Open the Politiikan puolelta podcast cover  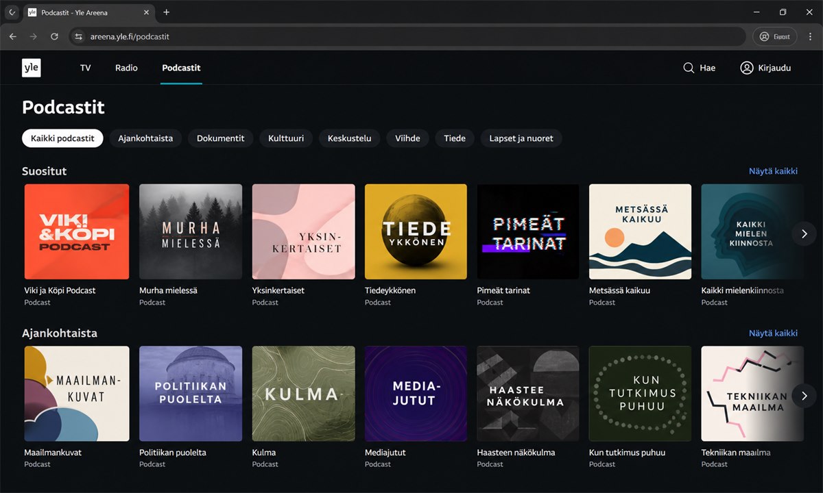pos(191,394)
